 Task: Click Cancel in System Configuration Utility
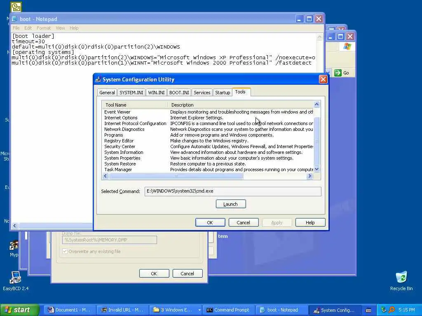[243, 223]
